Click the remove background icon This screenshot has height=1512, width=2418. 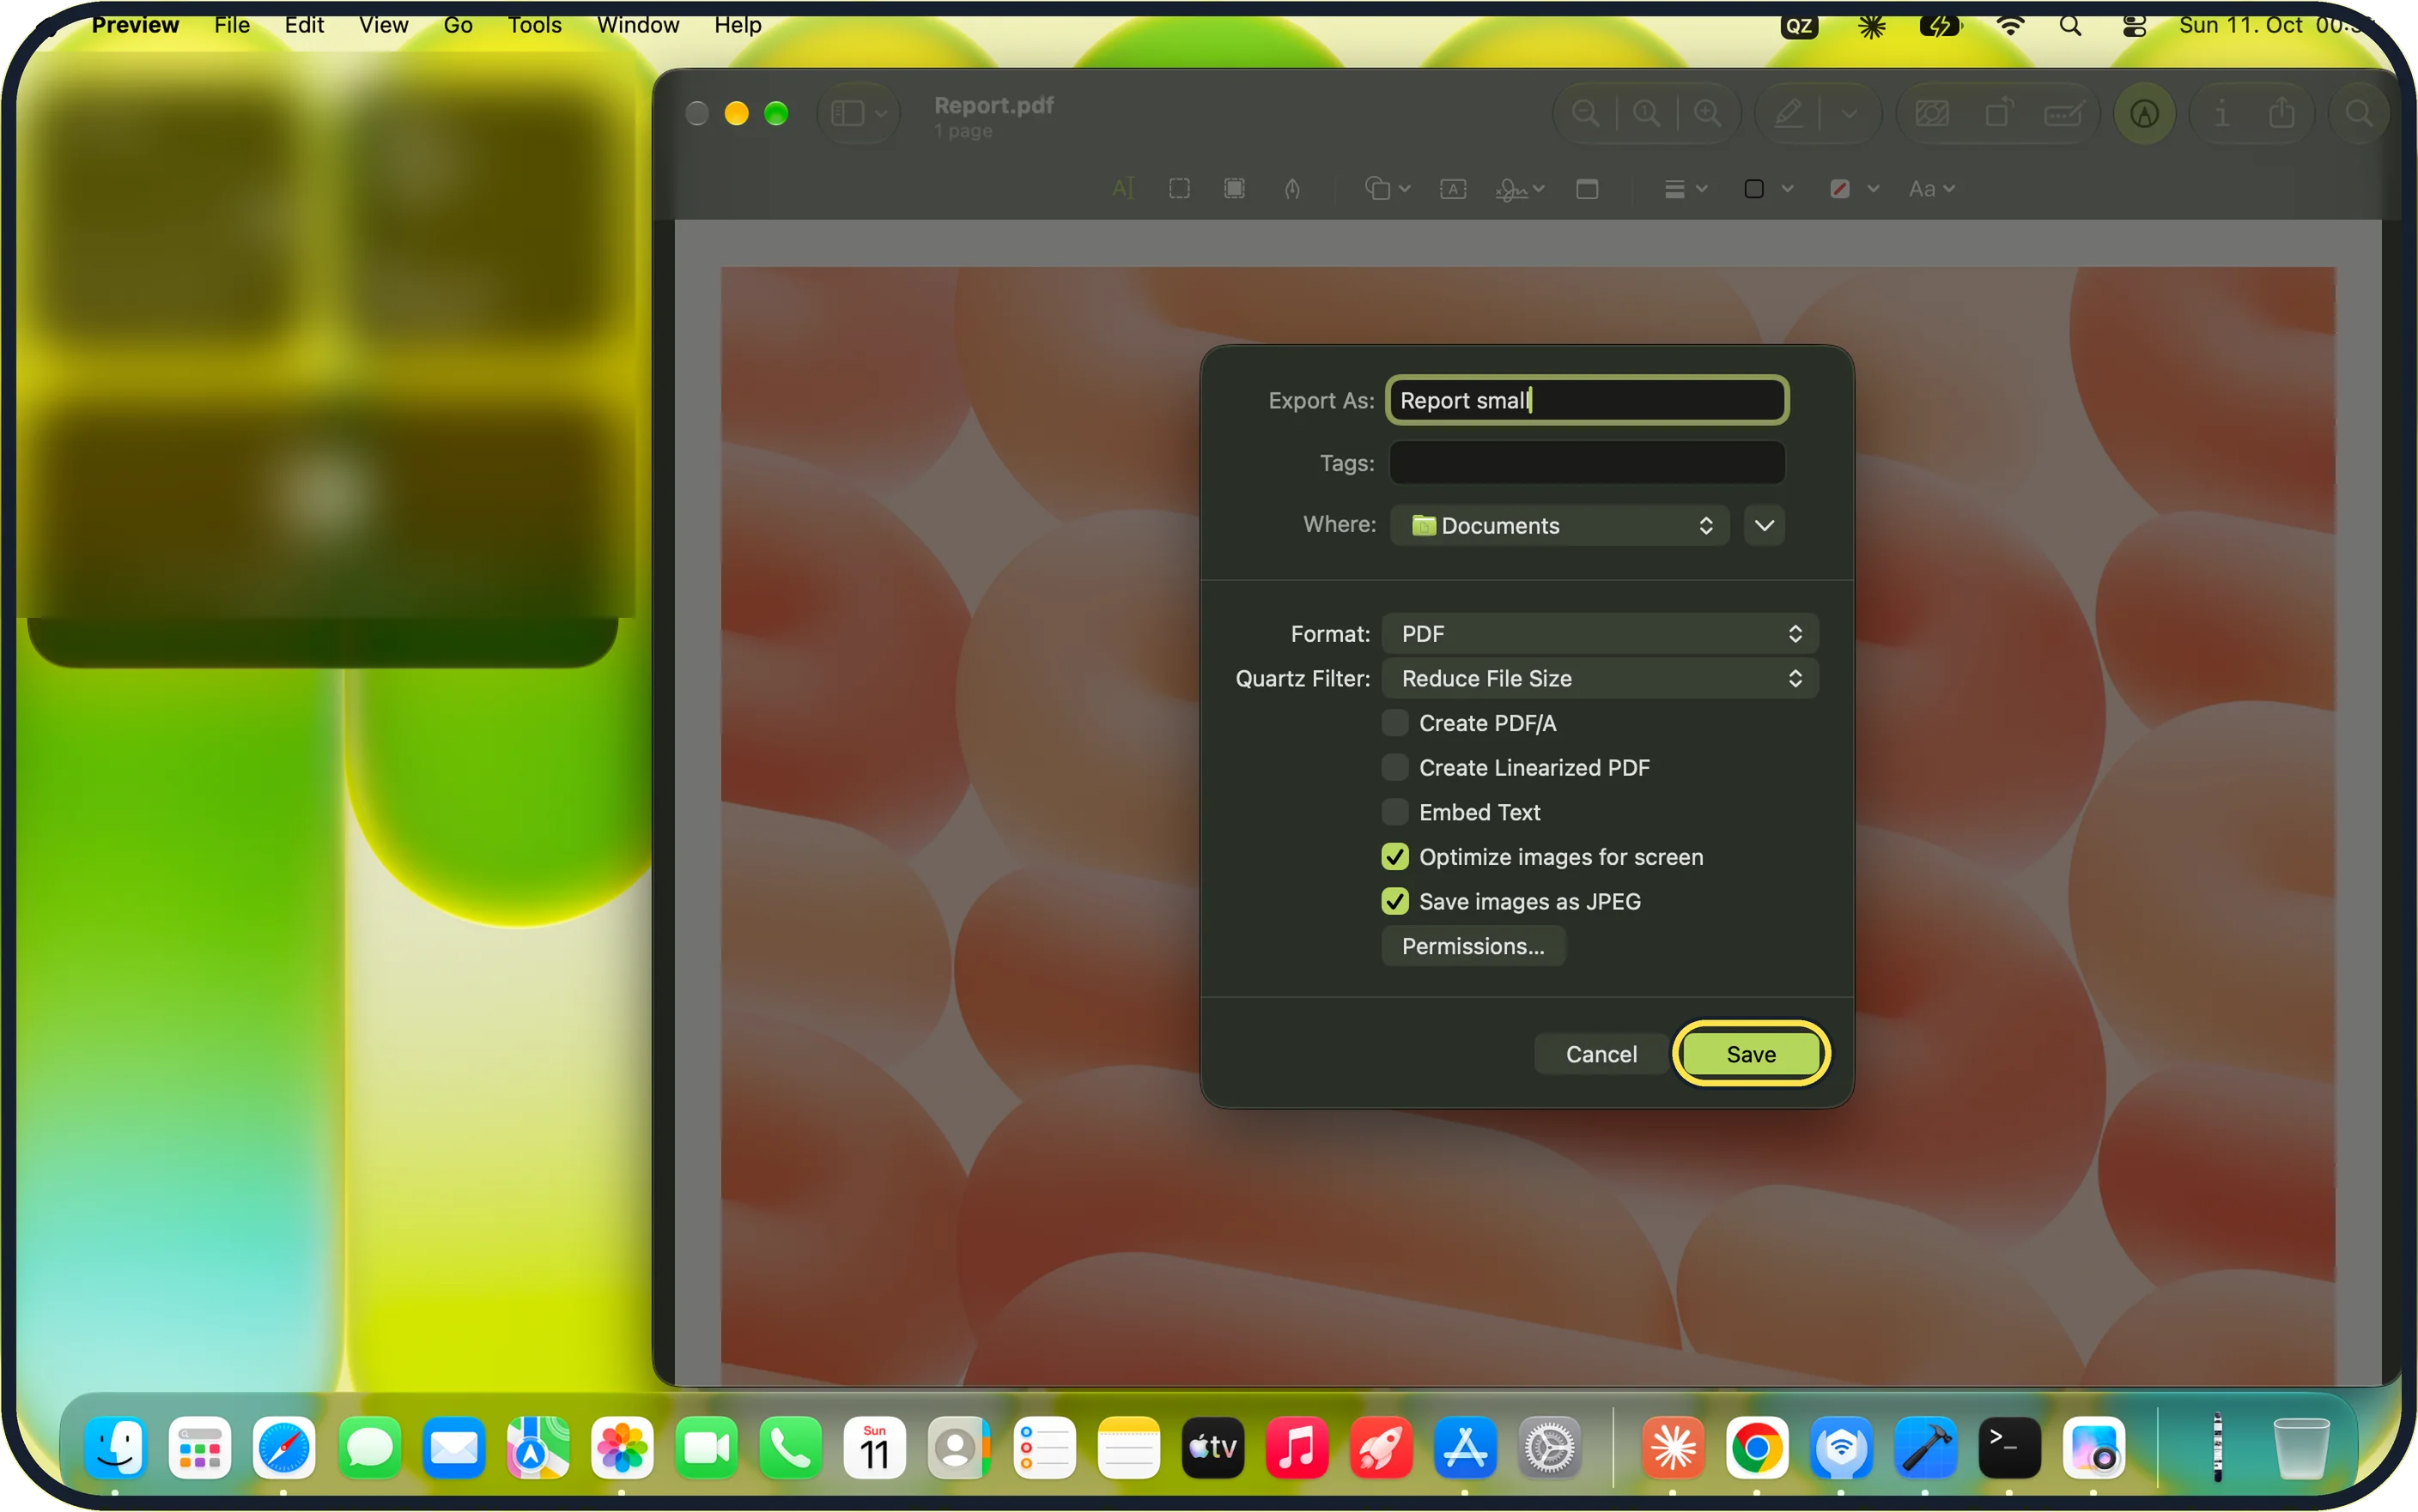point(1932,113)
